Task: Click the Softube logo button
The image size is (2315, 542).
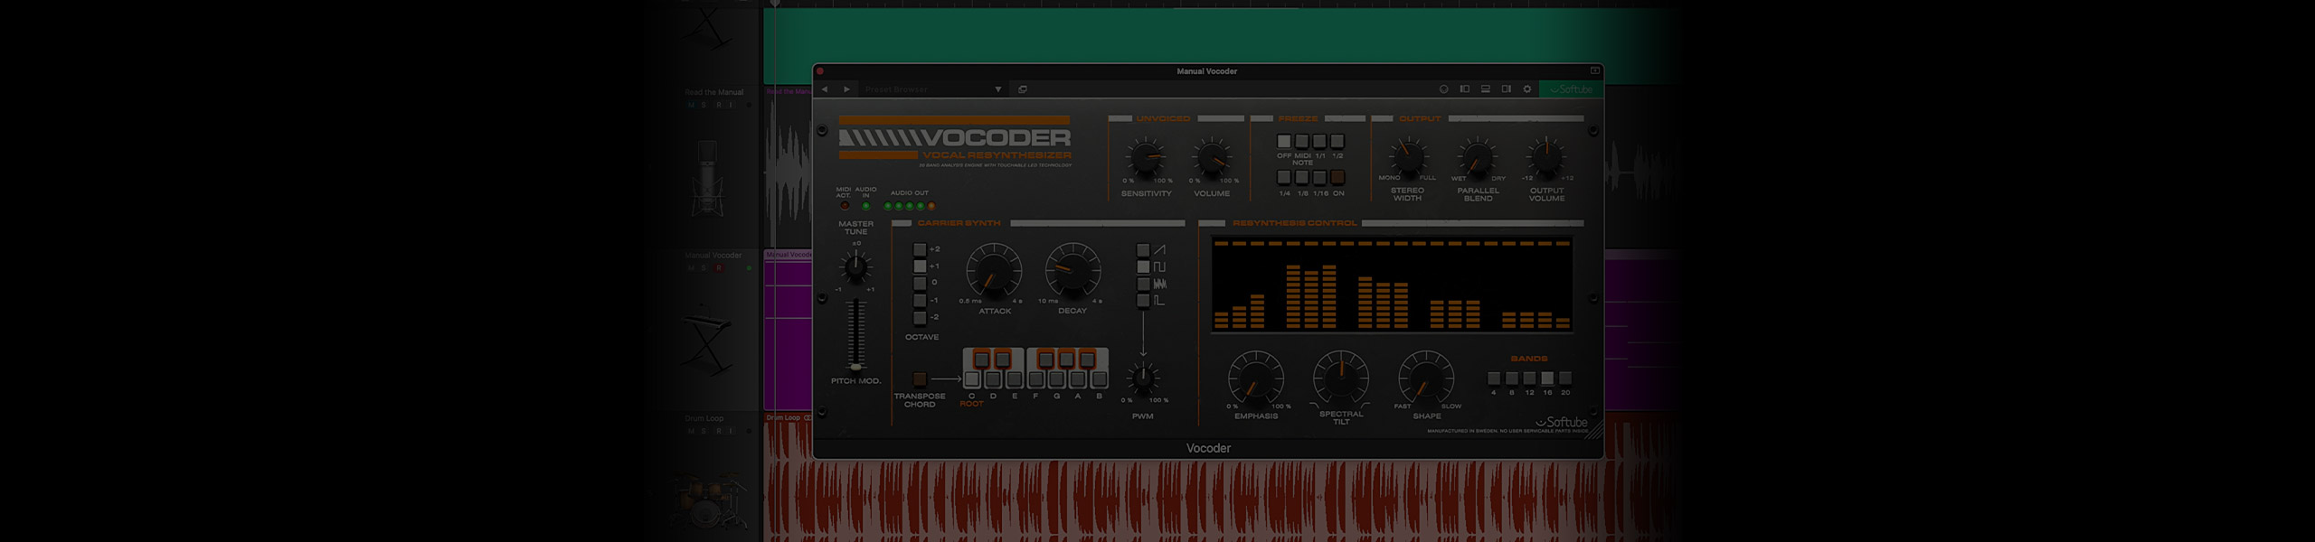Action: tap(1572, 89)
